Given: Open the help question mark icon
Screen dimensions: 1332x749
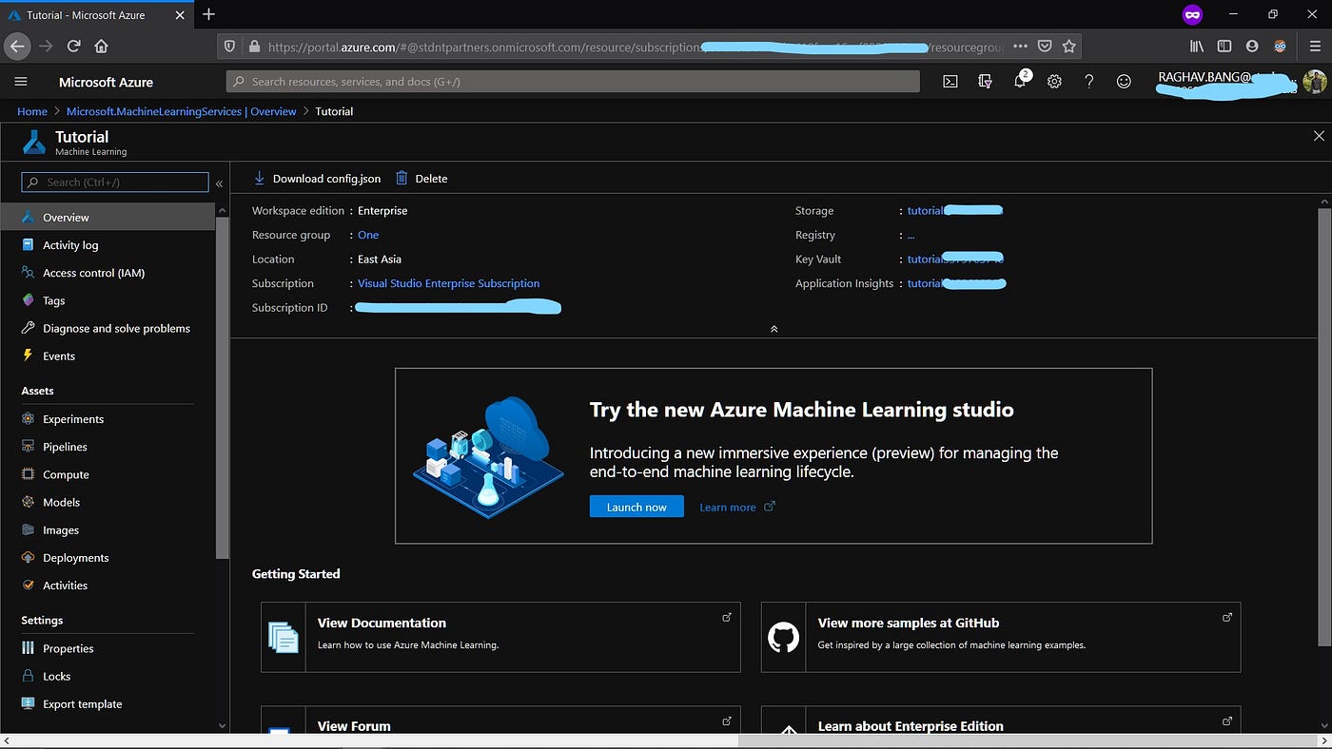Looking at the screenshot, I should pyautogui.click(x=1089, y=82).
